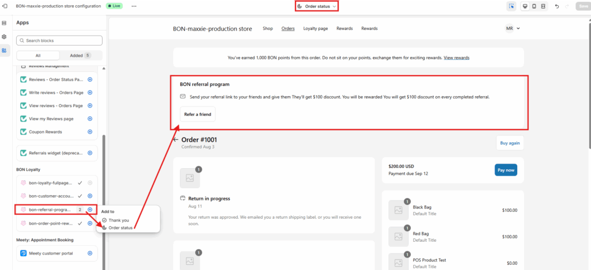Add View reviews - Orders Page block plus icon

89,106
